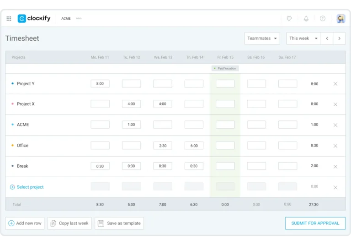
Task: Click the Timesheet page heading
Action: click(22, 38)
